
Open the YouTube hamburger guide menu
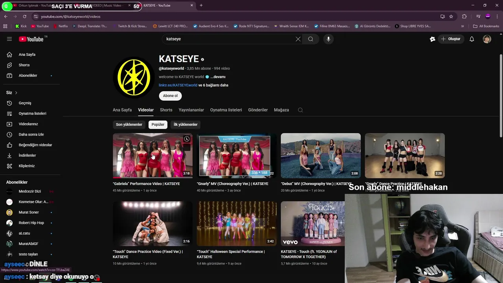9,39
